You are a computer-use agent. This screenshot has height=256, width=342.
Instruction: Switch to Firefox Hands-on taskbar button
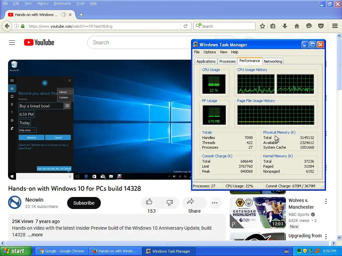[x=115, y=251]
